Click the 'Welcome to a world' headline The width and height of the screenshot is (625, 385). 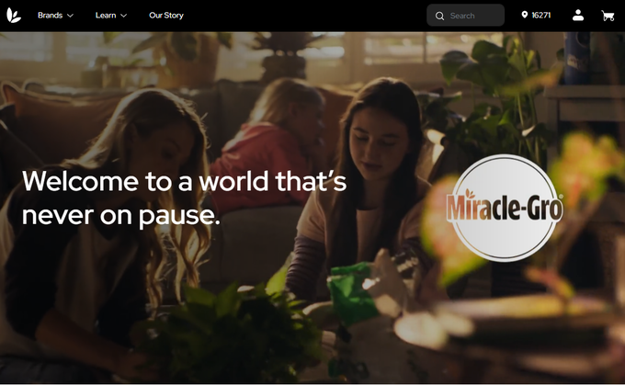point(184,198)
